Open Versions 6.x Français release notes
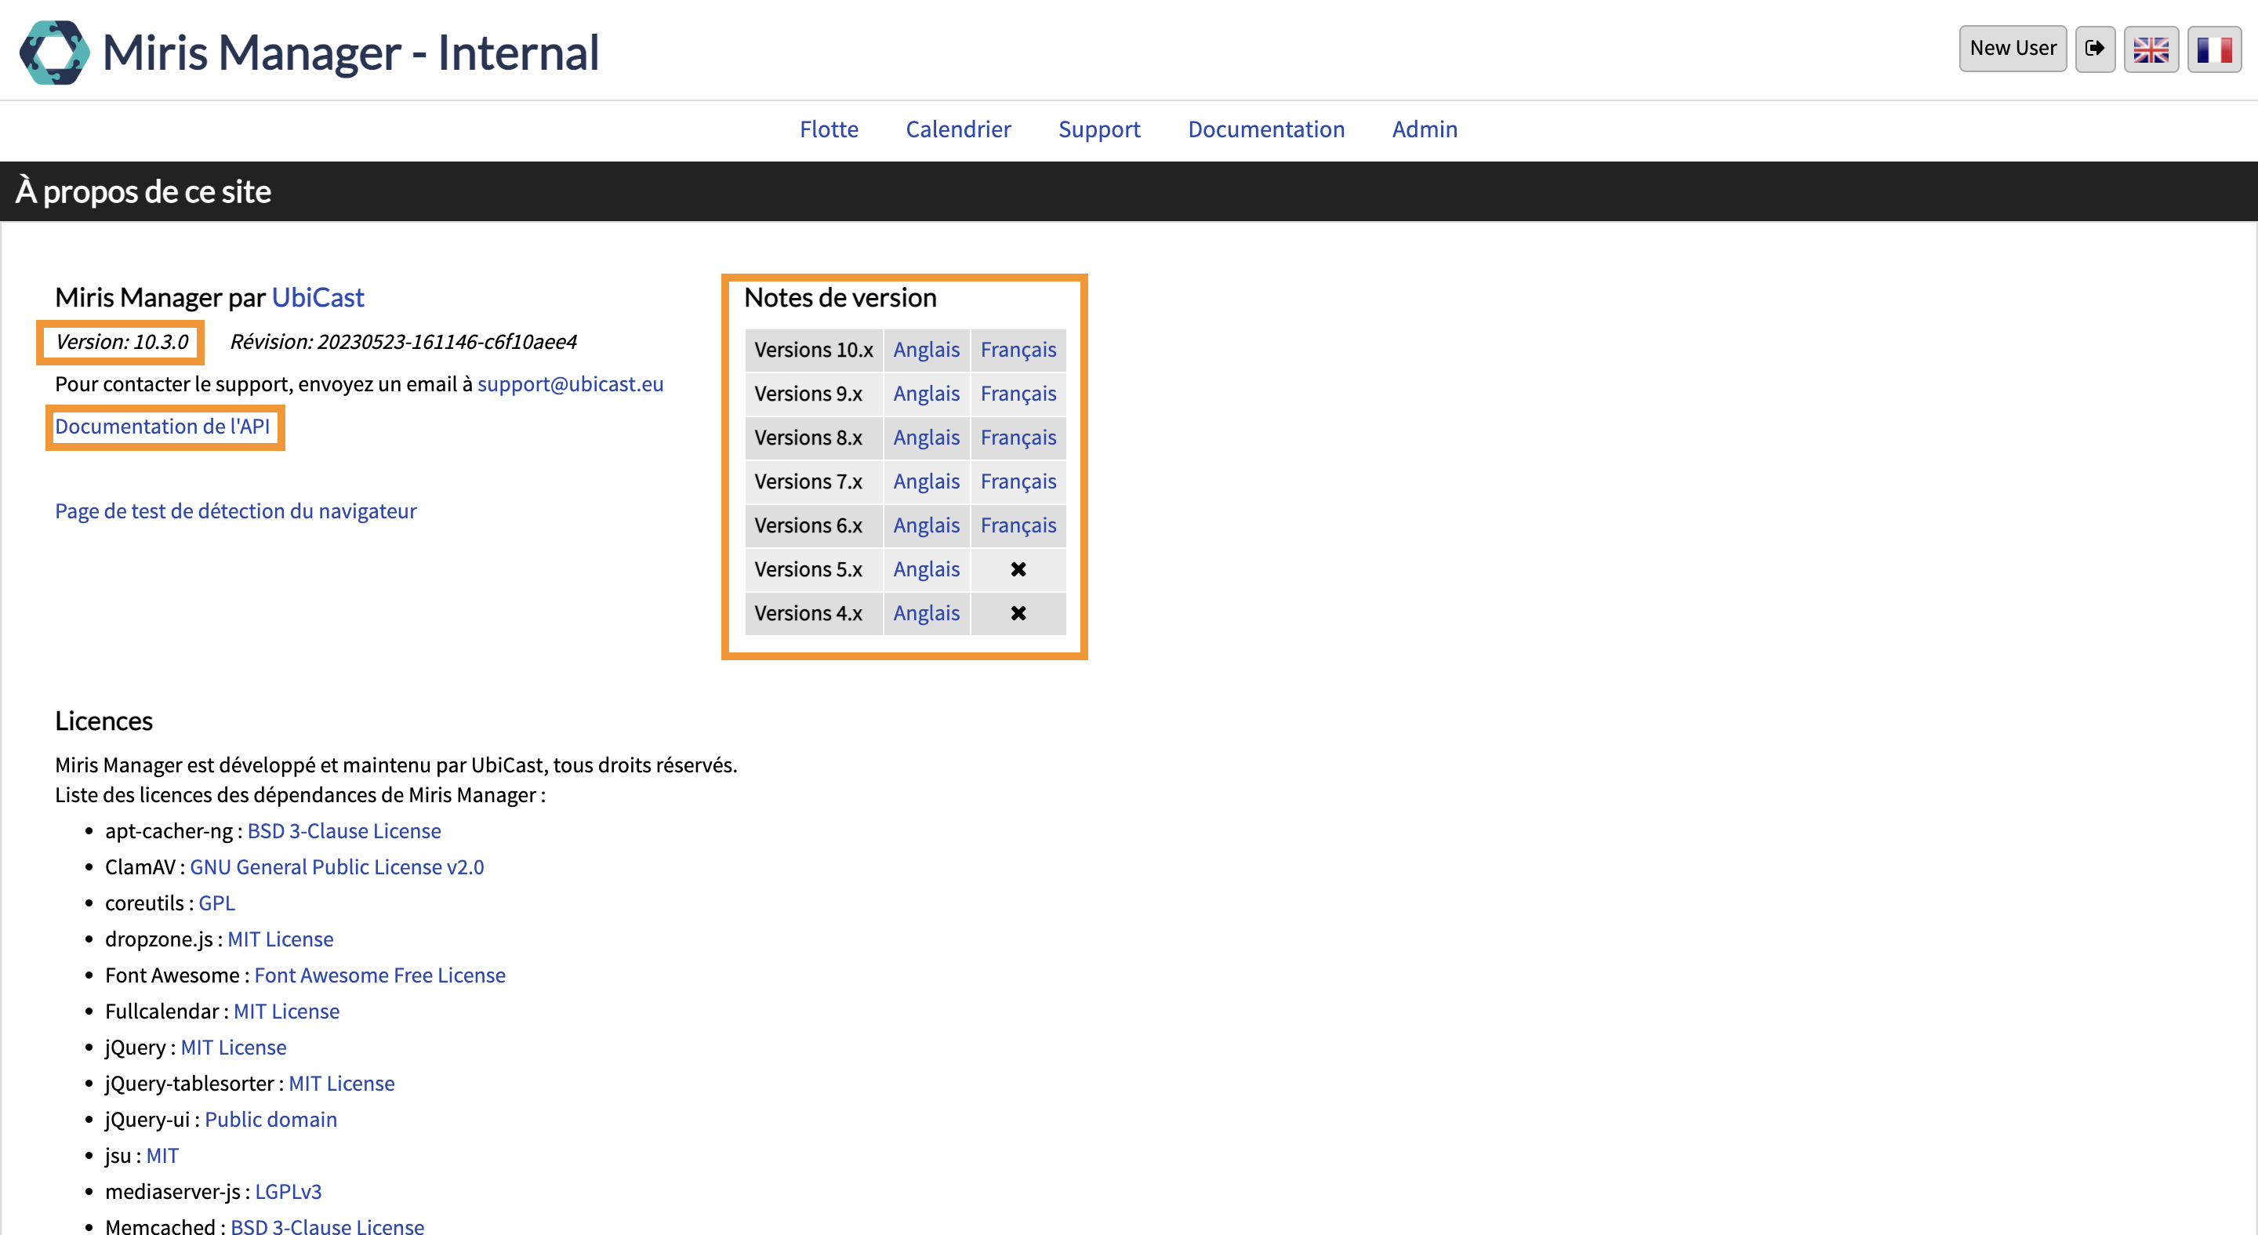Screen dimensions: 2258x1235 (x=1018, y=525)
